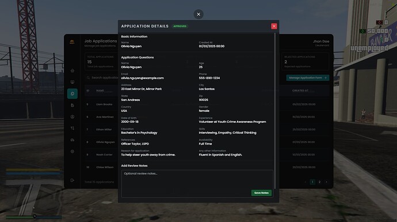
Task: Close Application Details with the red X
Action: point(274,26)
